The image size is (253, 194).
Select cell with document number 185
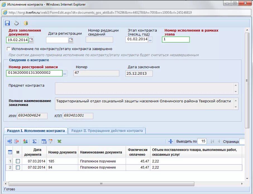tap(62, 161)
